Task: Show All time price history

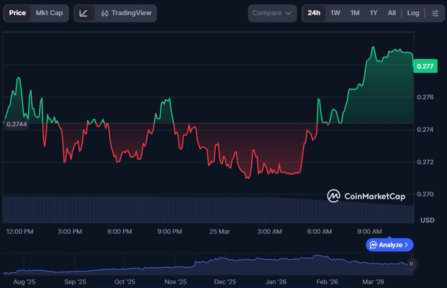Action: point(392,13)
